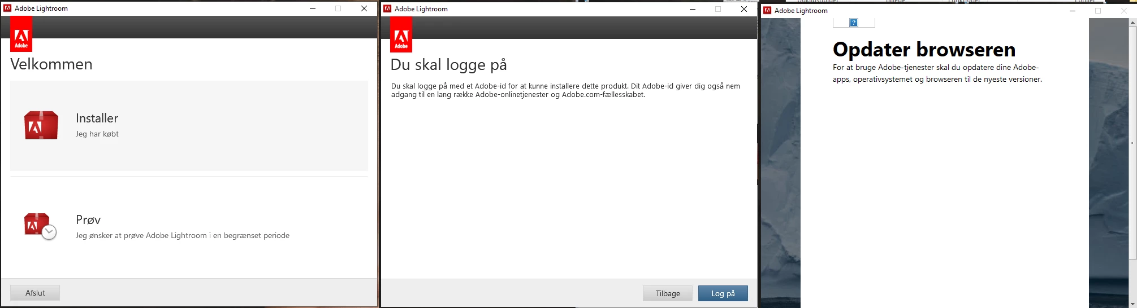Choose the Installer option in Velkommen window
The width and height of the screenshot is (1137, 308).
(x=189, y=126)
